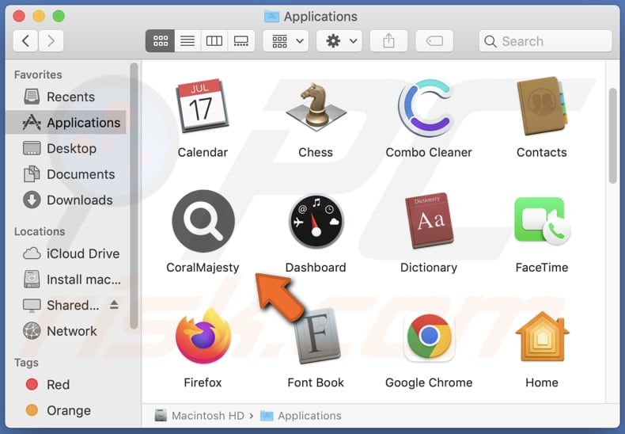Click the Calendar label text
625x434 pixels.
203,152
